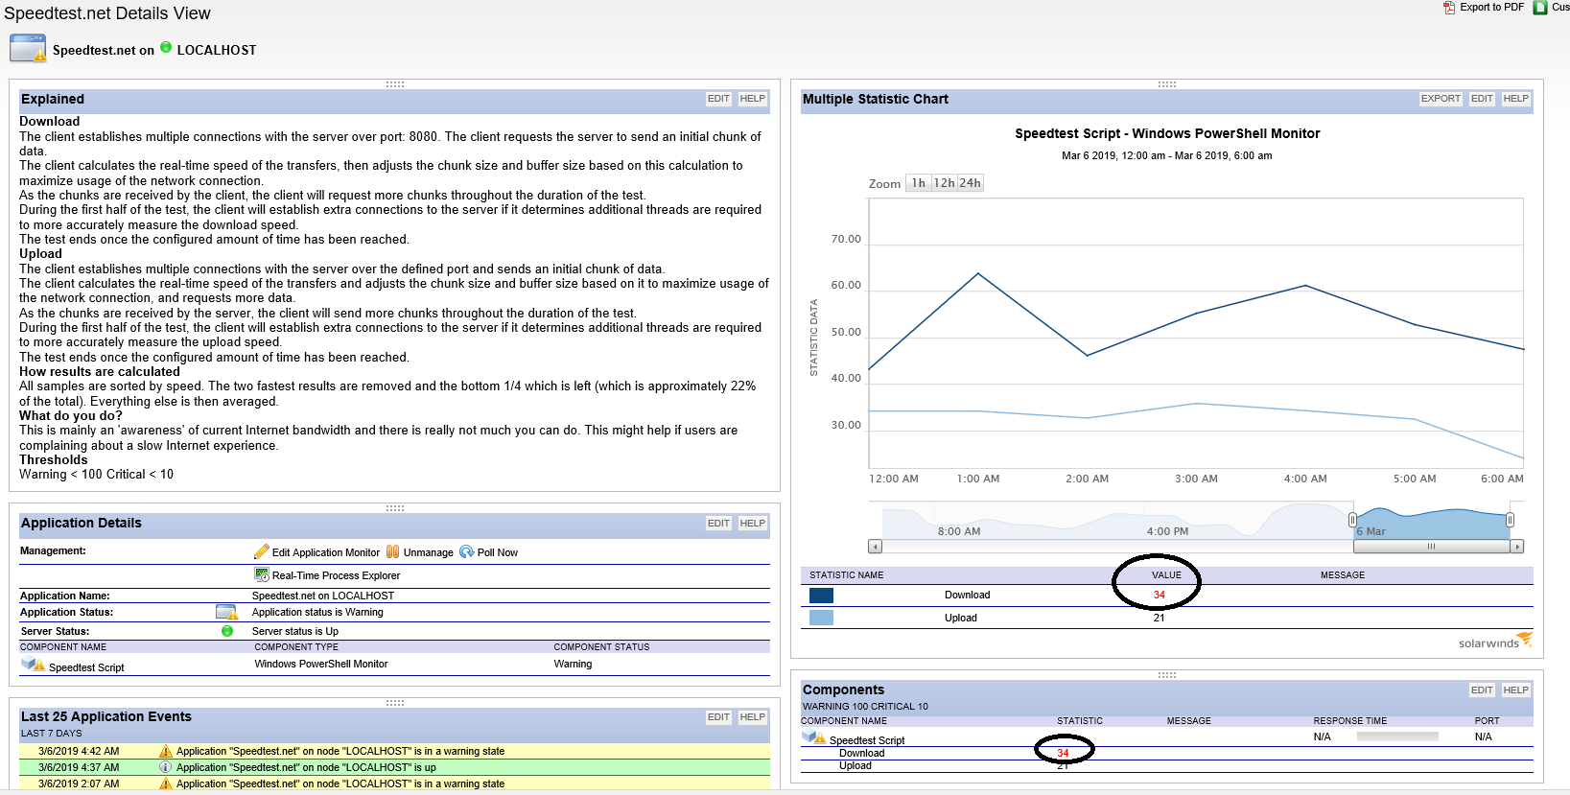Viewport: 1570px width, 795px height.
Task: Open Speedtest Script link in Application Details
Action: (86, 667)
